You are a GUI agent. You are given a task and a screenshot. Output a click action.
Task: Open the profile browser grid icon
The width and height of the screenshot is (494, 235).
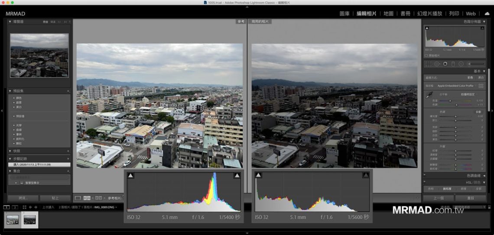pos(481,86)
